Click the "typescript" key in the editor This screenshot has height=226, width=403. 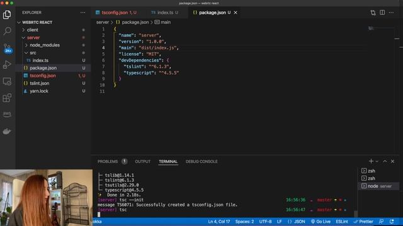[139, 73]
